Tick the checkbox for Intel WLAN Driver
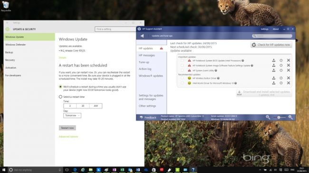The image size is (309, 173). pyautogui.click(x=182, y=83)
